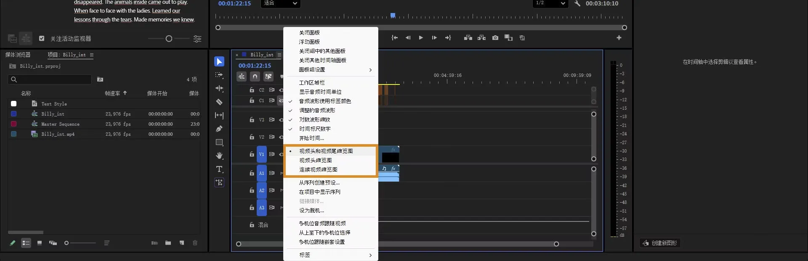Open the 1/2 playback resolution dropdown
The image size is (808, 261).
pyautogui.click(x=550, y=3)
